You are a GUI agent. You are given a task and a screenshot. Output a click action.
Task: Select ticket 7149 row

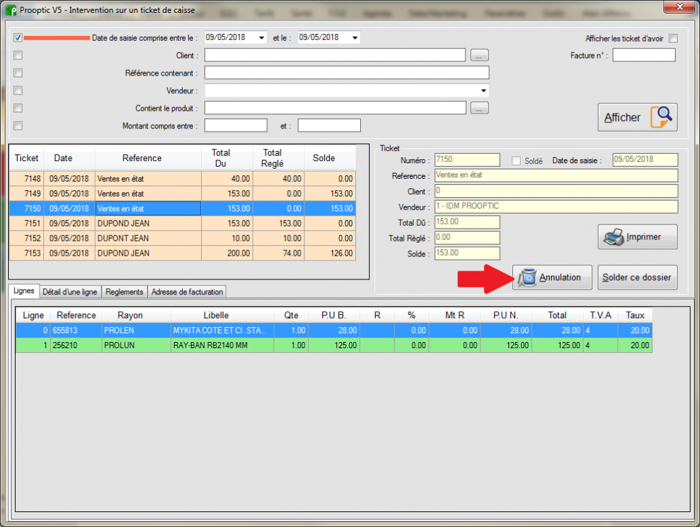pyautogui.click(x=183, y=193)
